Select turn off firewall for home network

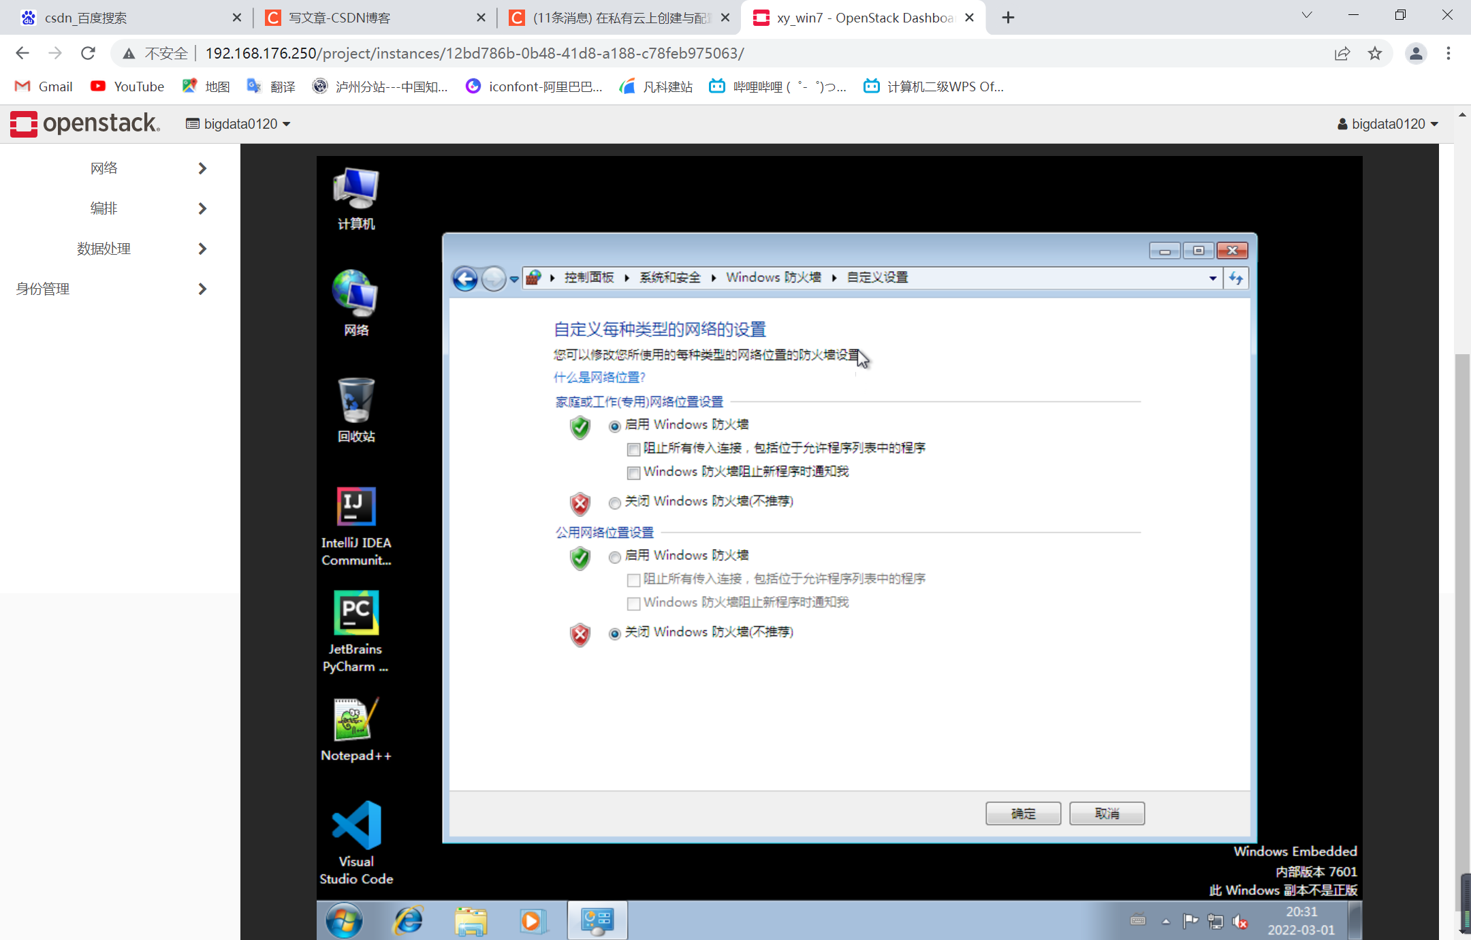615,503
